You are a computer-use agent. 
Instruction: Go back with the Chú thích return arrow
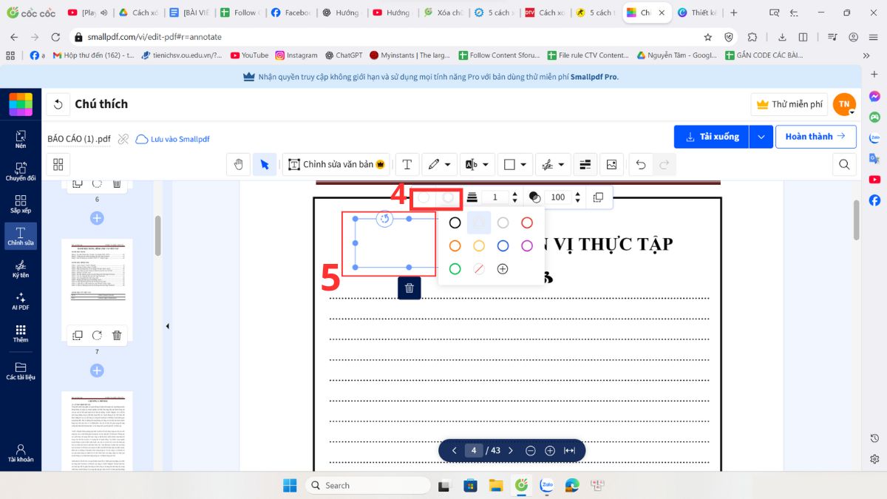[58, 104]
